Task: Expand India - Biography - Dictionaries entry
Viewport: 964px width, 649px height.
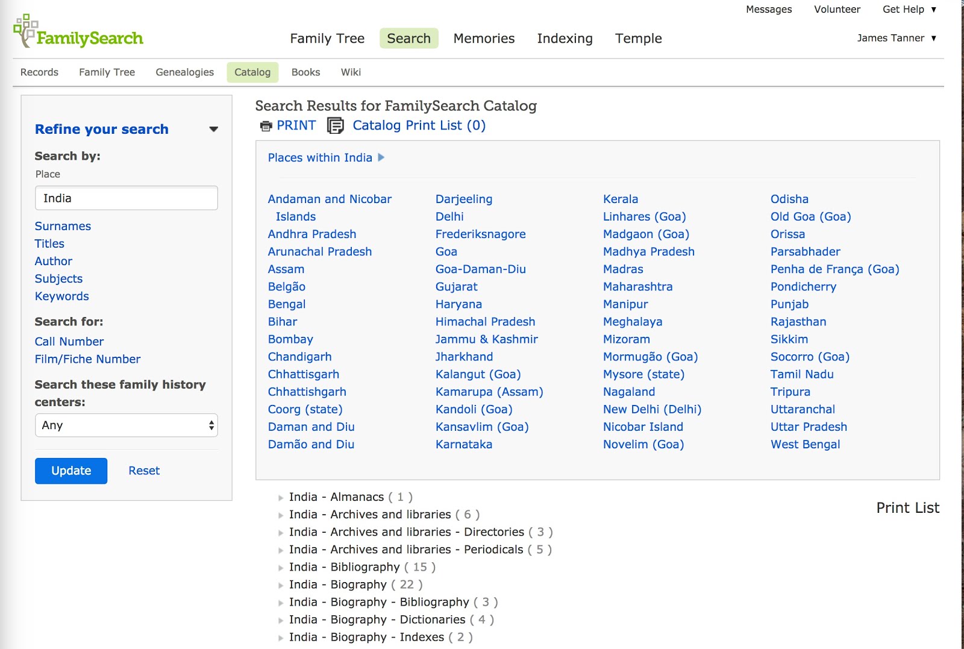Action: pyautogui.click(x=281, y=620)
